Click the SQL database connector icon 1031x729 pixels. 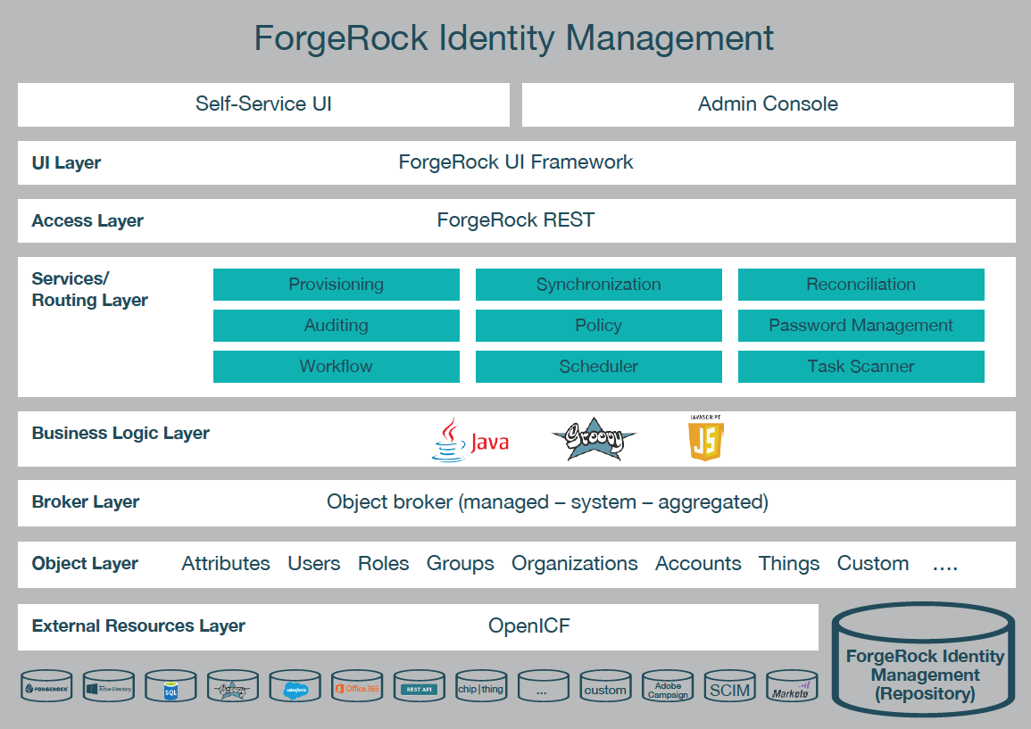pos(170,689)
